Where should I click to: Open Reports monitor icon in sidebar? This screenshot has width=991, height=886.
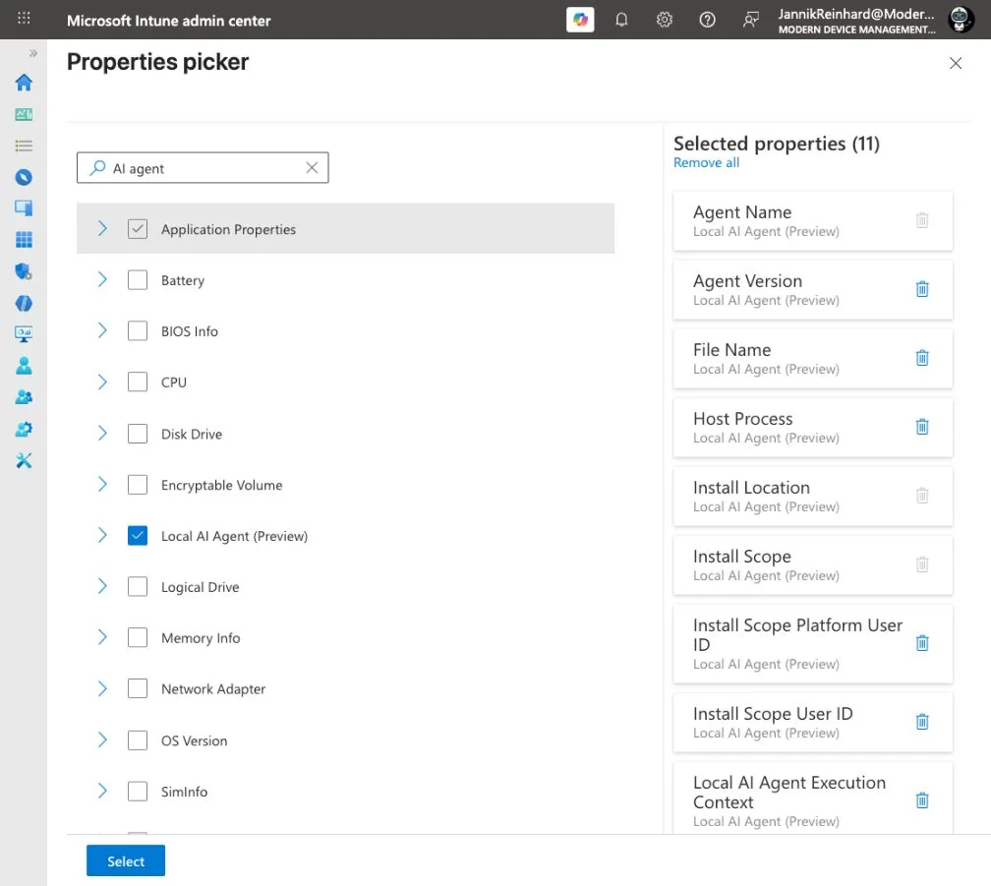pyautogui.click(x=24, y=333)
